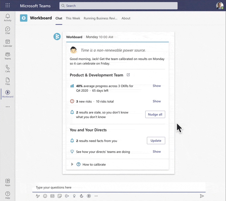Open the text format icon in compose bar
This screenshot has height=201, width=226.
pyautogui.click(x=38, y=196)
